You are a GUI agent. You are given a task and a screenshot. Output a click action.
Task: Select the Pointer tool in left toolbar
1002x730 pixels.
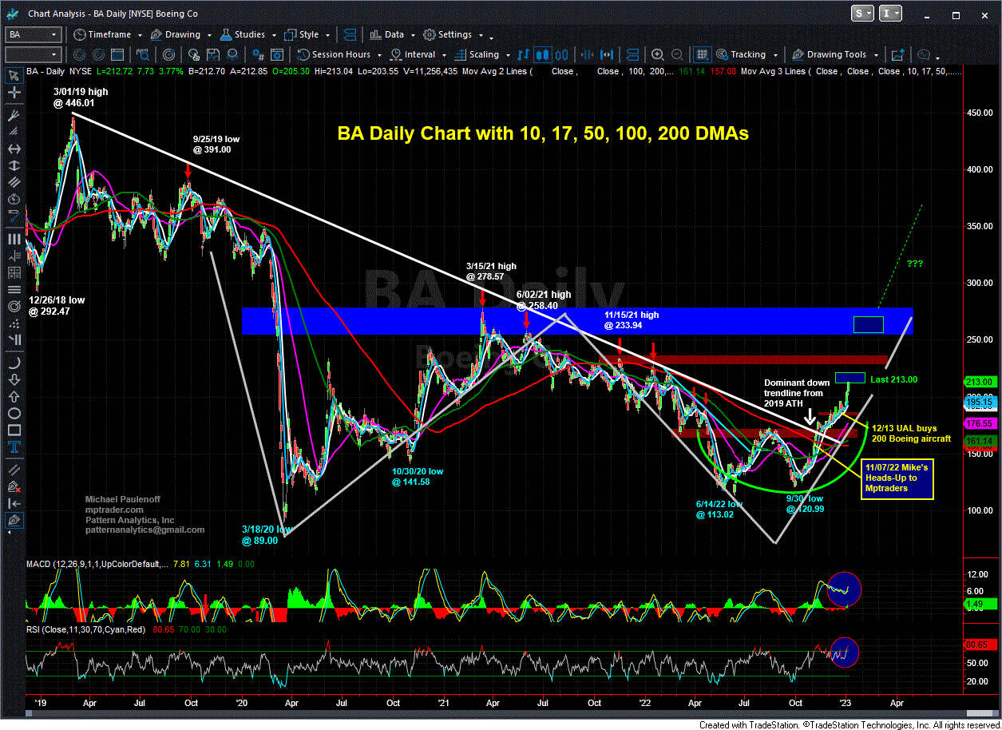point(14,76)
